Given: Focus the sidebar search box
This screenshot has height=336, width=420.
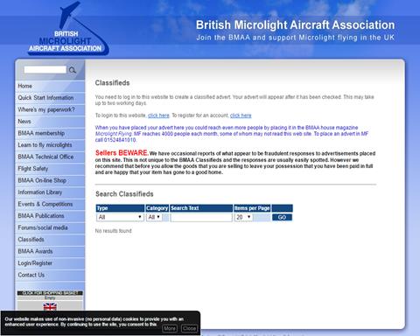Looking at the screenshot, I should pos(45,70).
